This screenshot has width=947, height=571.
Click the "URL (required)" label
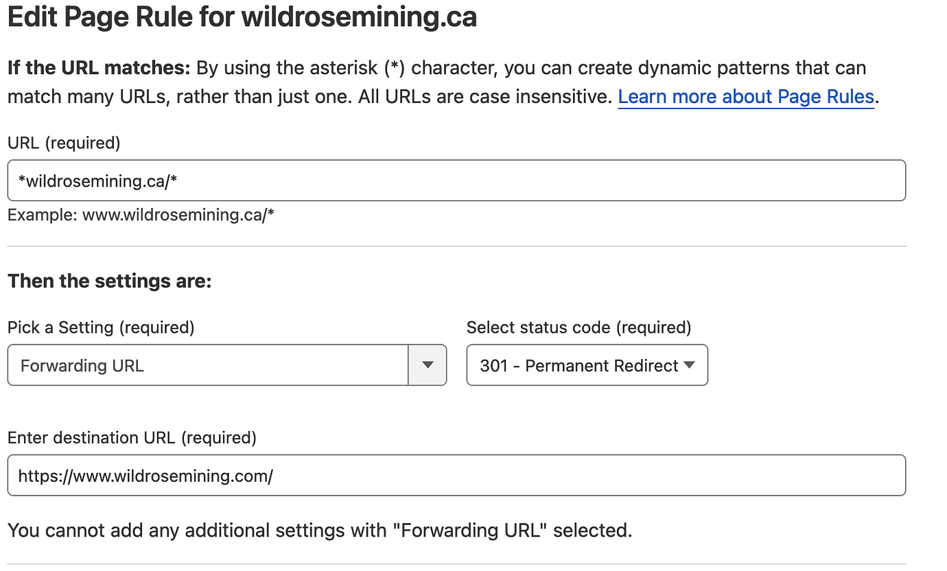(64, 143)
